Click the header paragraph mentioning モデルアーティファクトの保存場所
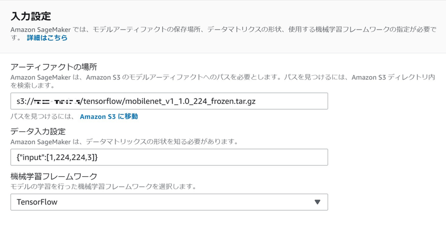 (x=223, y=33)
